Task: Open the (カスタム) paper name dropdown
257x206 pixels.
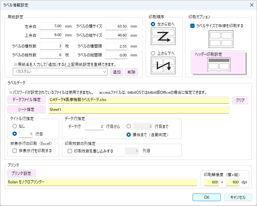Action: click(x=60, y=72)
